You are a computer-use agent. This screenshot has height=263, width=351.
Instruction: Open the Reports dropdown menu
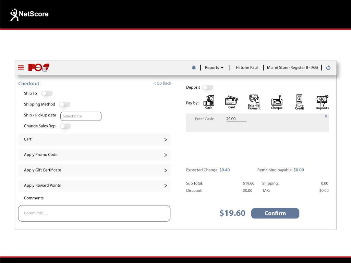(x=214, y=68)
